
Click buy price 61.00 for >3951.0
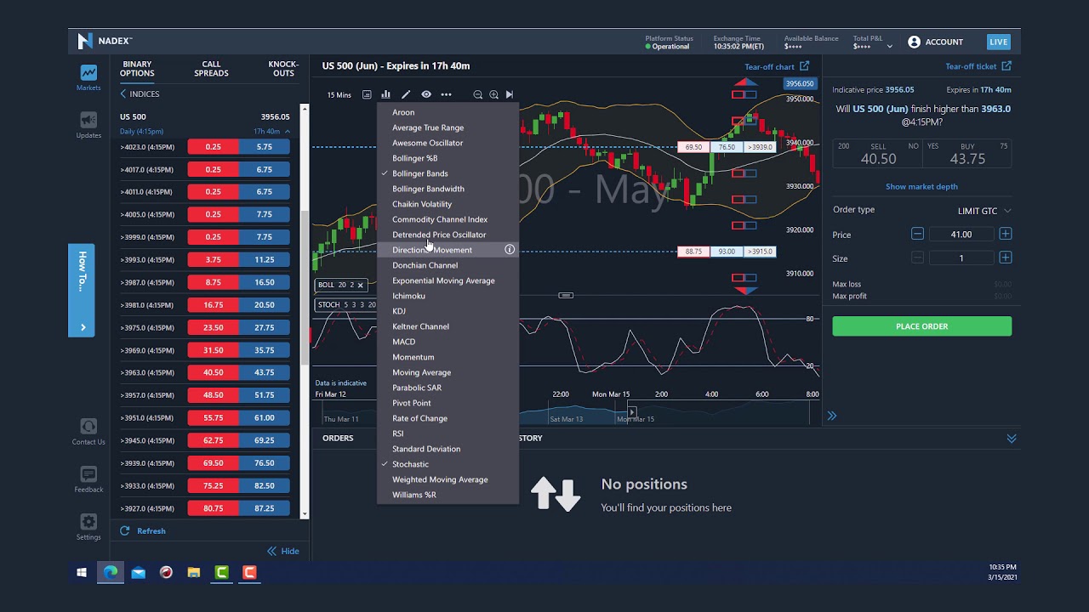[x=265, y=418]
